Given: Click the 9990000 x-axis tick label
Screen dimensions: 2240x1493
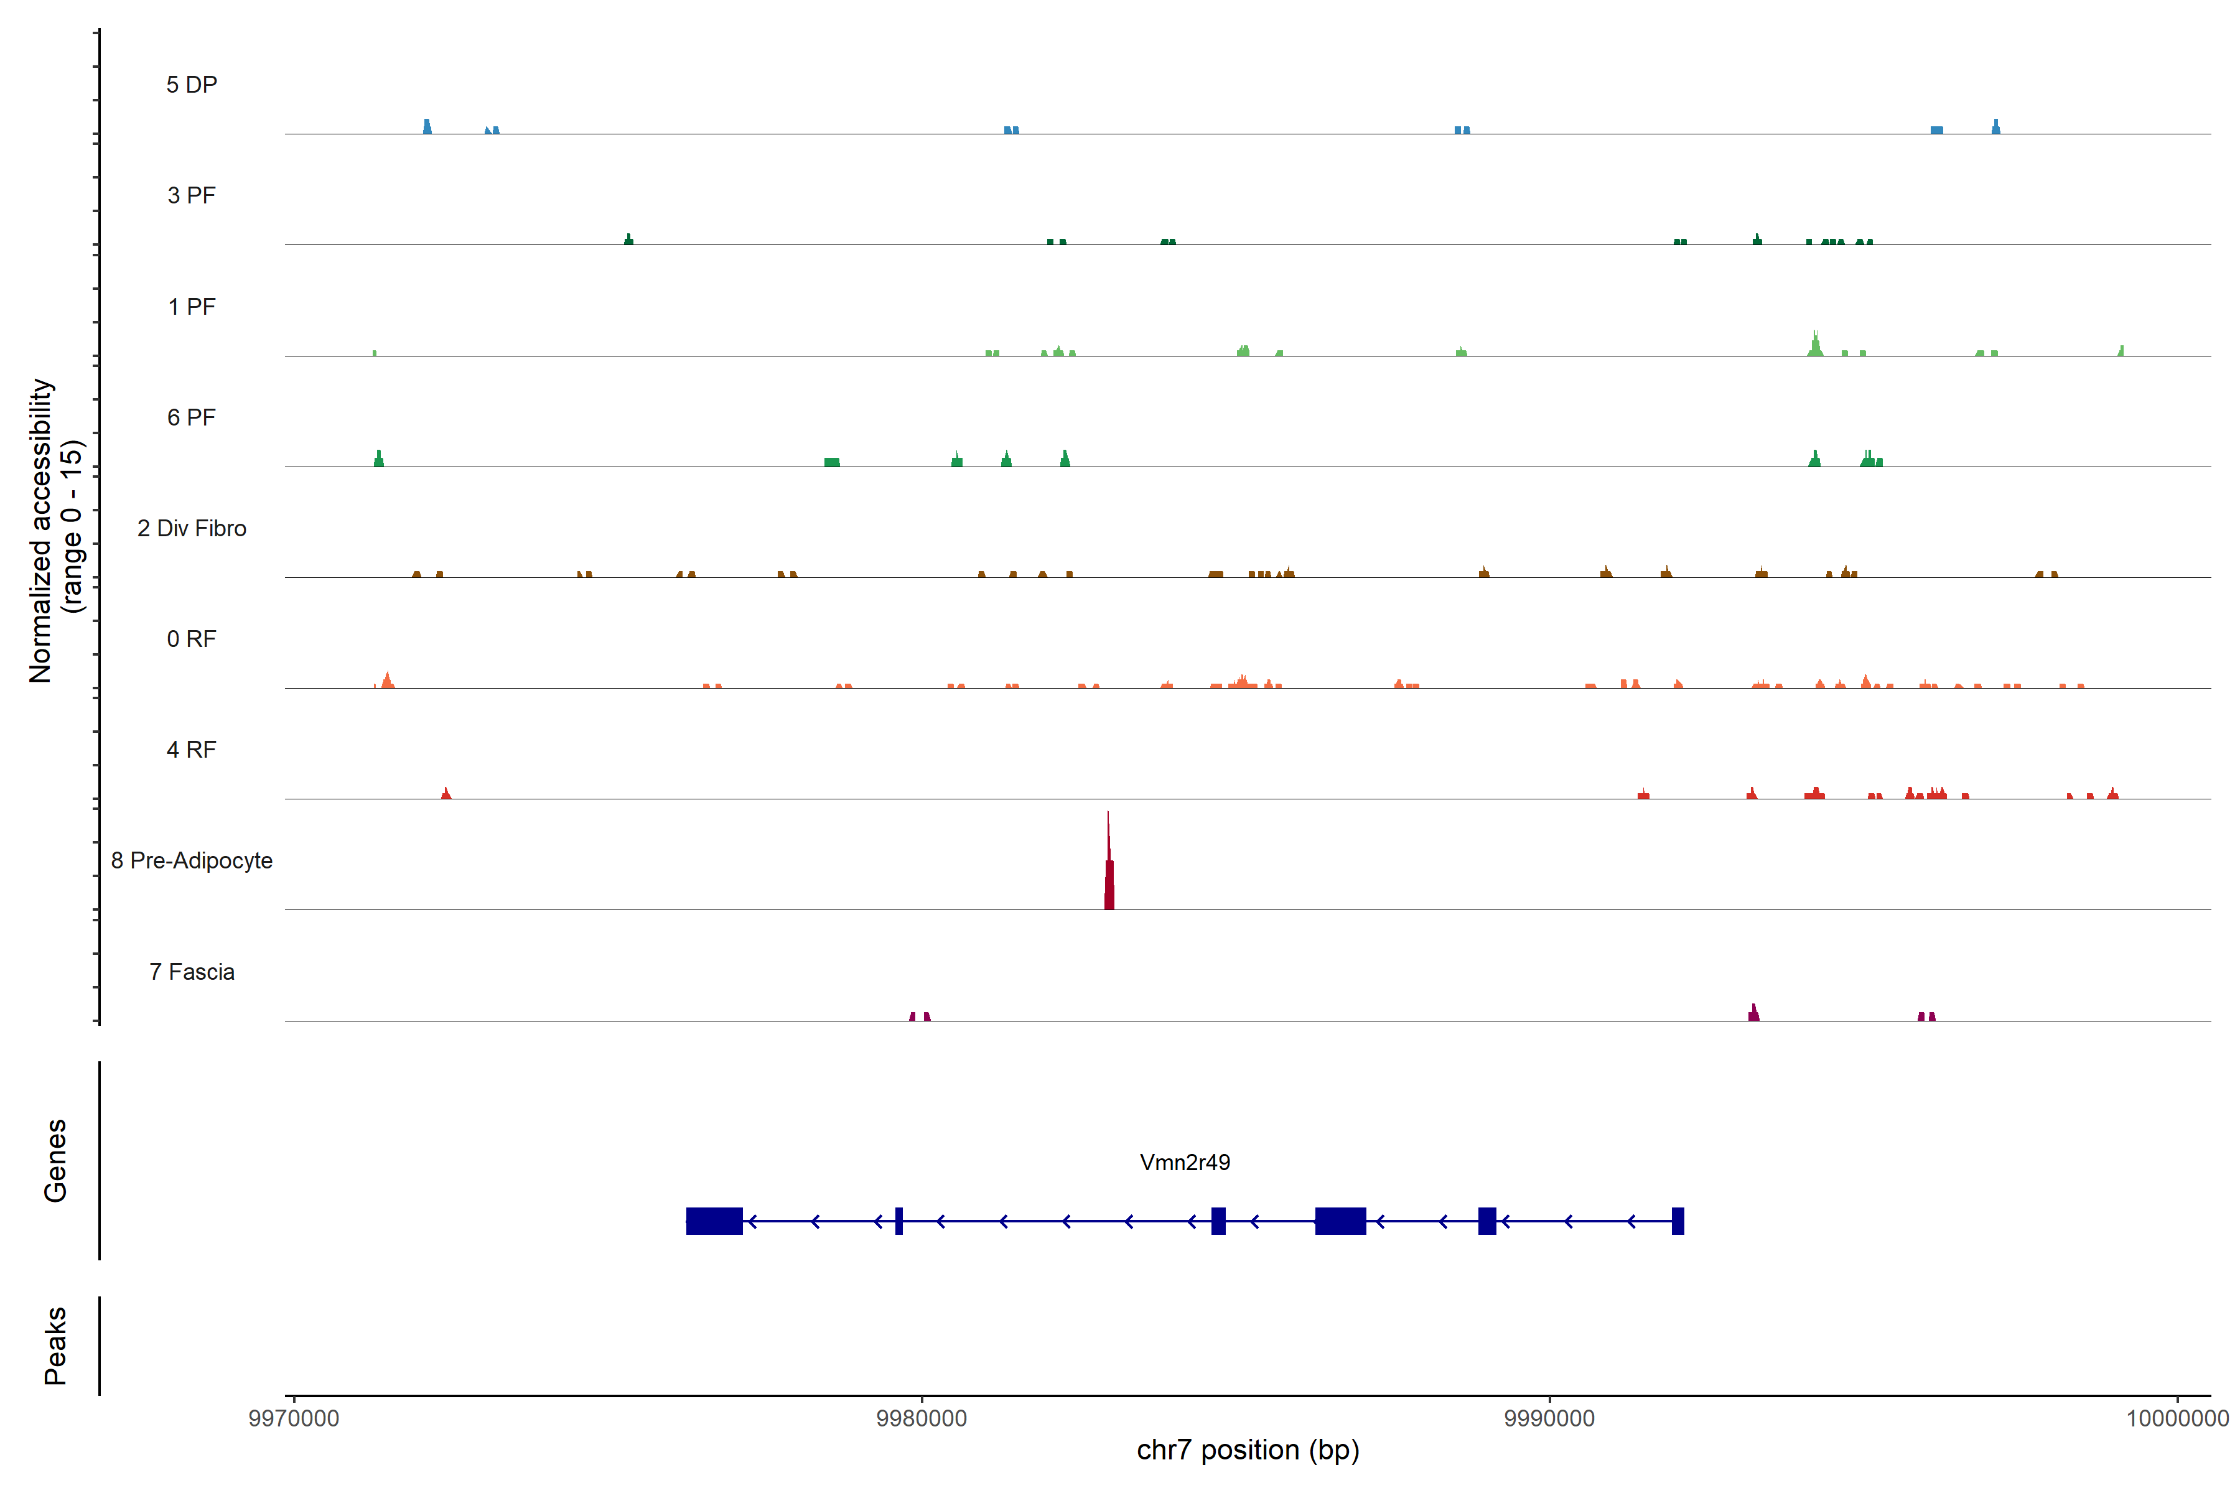Looking at the screenshot, I should [x=1549, y=1419].
